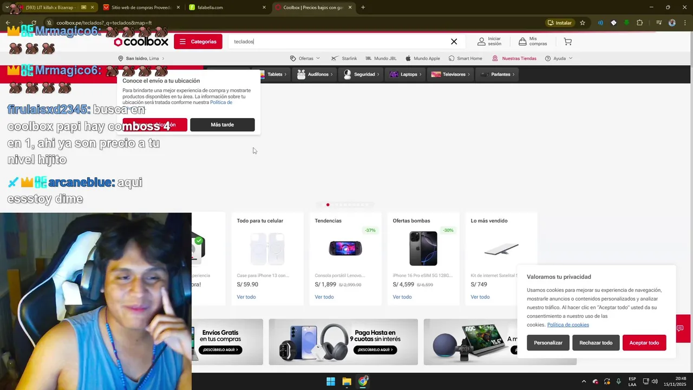The height and width of the screenshot is (390, 693).
Task: Open volume control in system tray
Action: [x=655, y=381]
